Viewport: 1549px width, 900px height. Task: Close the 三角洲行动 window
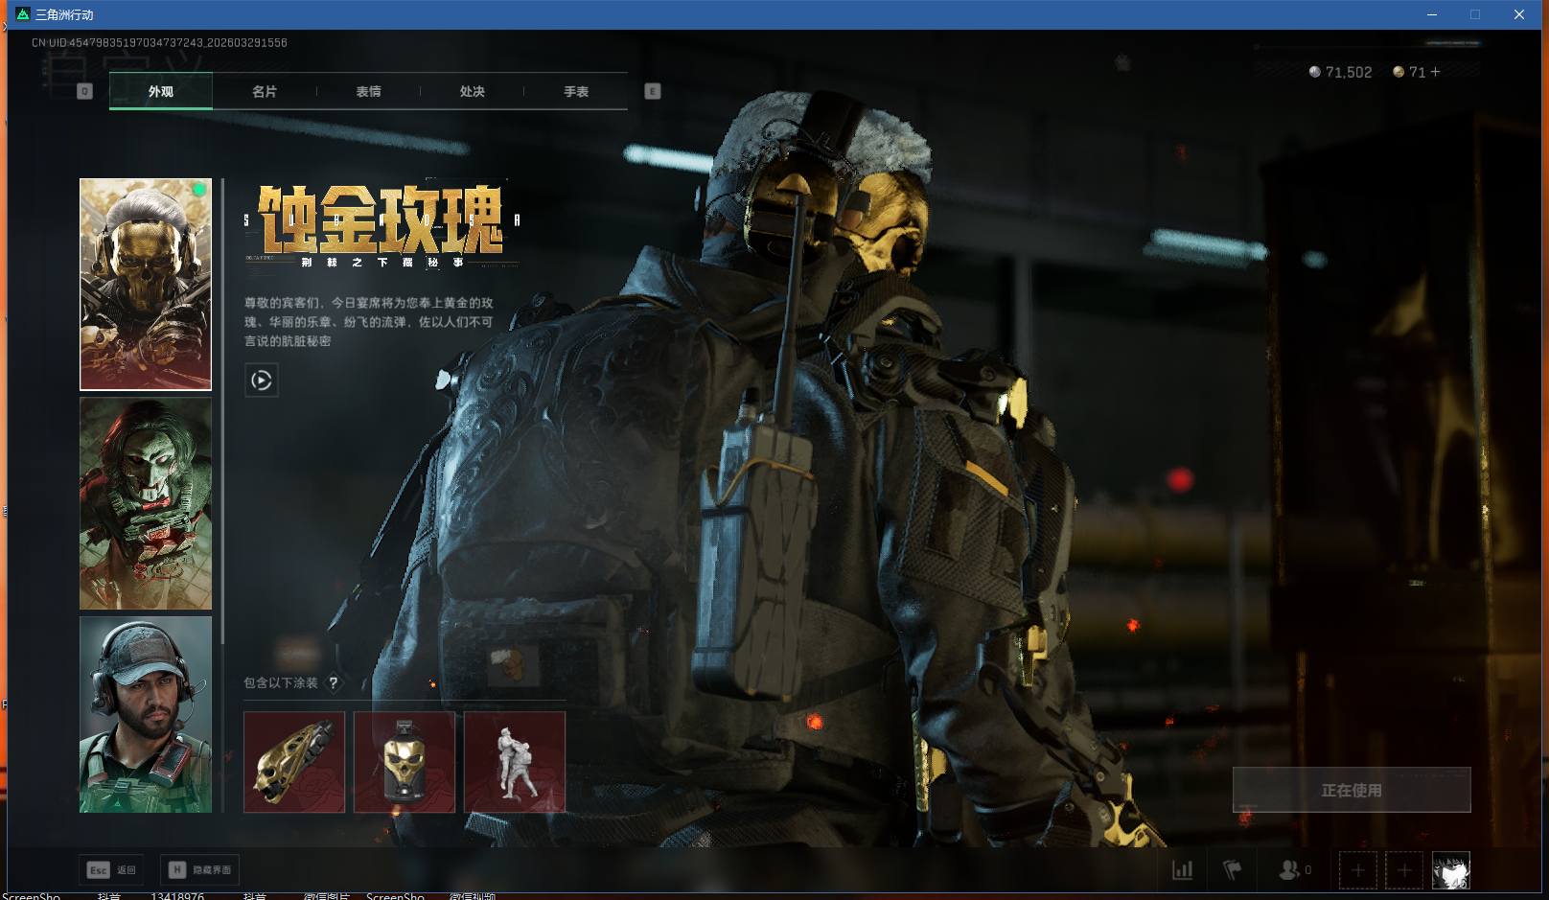pos(1519,14)
